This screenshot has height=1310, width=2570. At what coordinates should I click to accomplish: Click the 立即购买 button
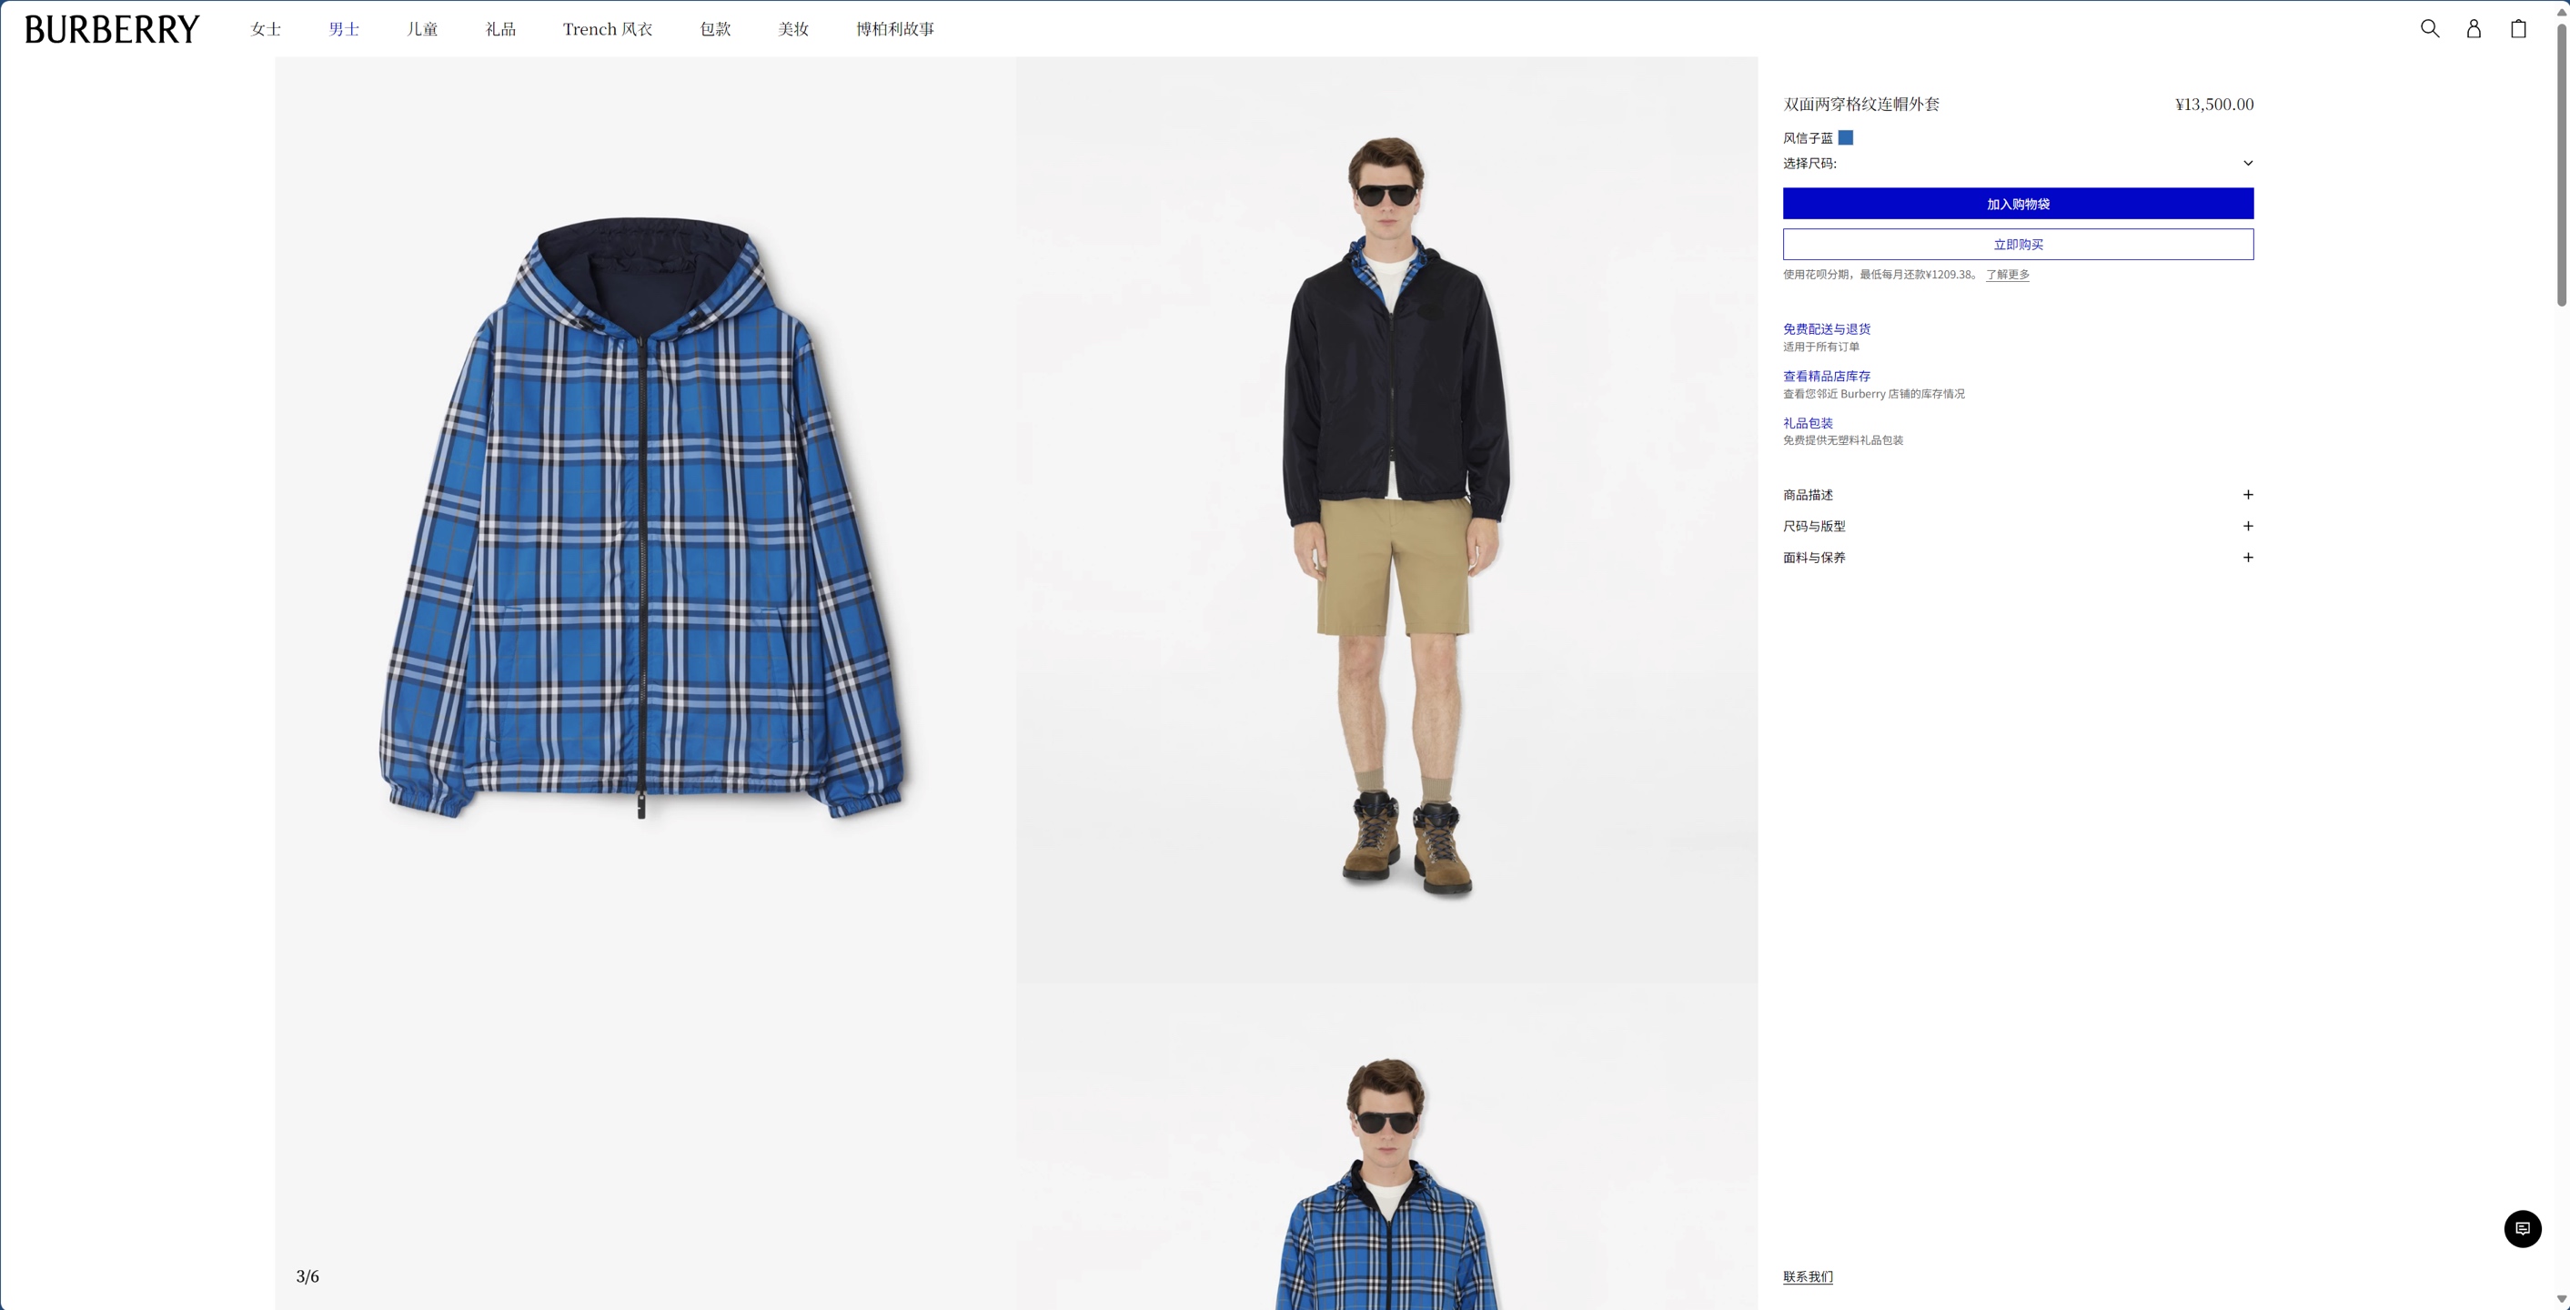click(x=2017, y=245)
